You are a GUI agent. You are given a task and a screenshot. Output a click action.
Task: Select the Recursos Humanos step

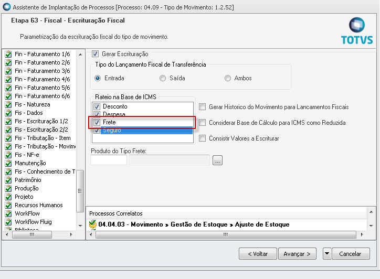38,205
